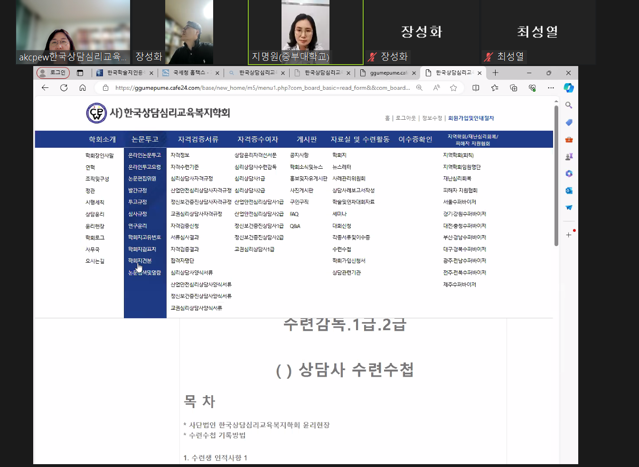Open 뉴스레터 submenu item
The height and width of the screenshot is (467, 639).
[342, 167]
